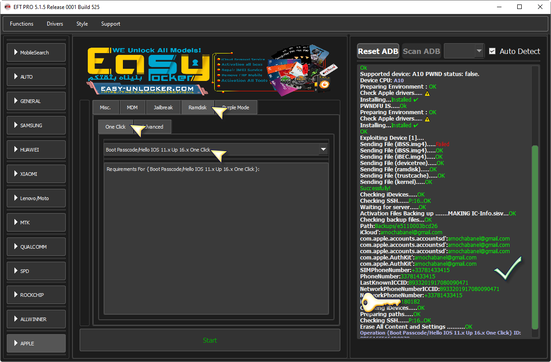Click the narrow vertical bar beside the tabs
551x362 pixels.
[x=85, y=213]
